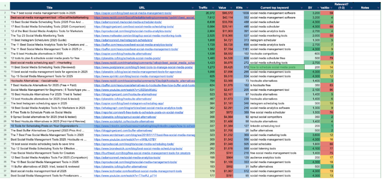
Task: Select the 'Hootsuite Alternatives : r/socialmedia' title cell
Action: (x=51, y=81)
